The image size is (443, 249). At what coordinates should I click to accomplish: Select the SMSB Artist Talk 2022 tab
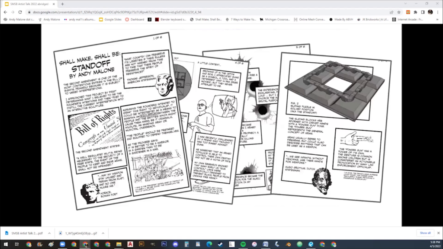29,4
